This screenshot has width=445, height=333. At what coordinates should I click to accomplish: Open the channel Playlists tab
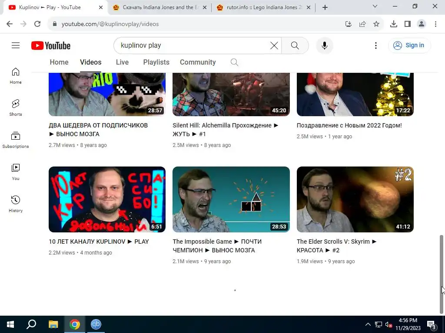156,62
